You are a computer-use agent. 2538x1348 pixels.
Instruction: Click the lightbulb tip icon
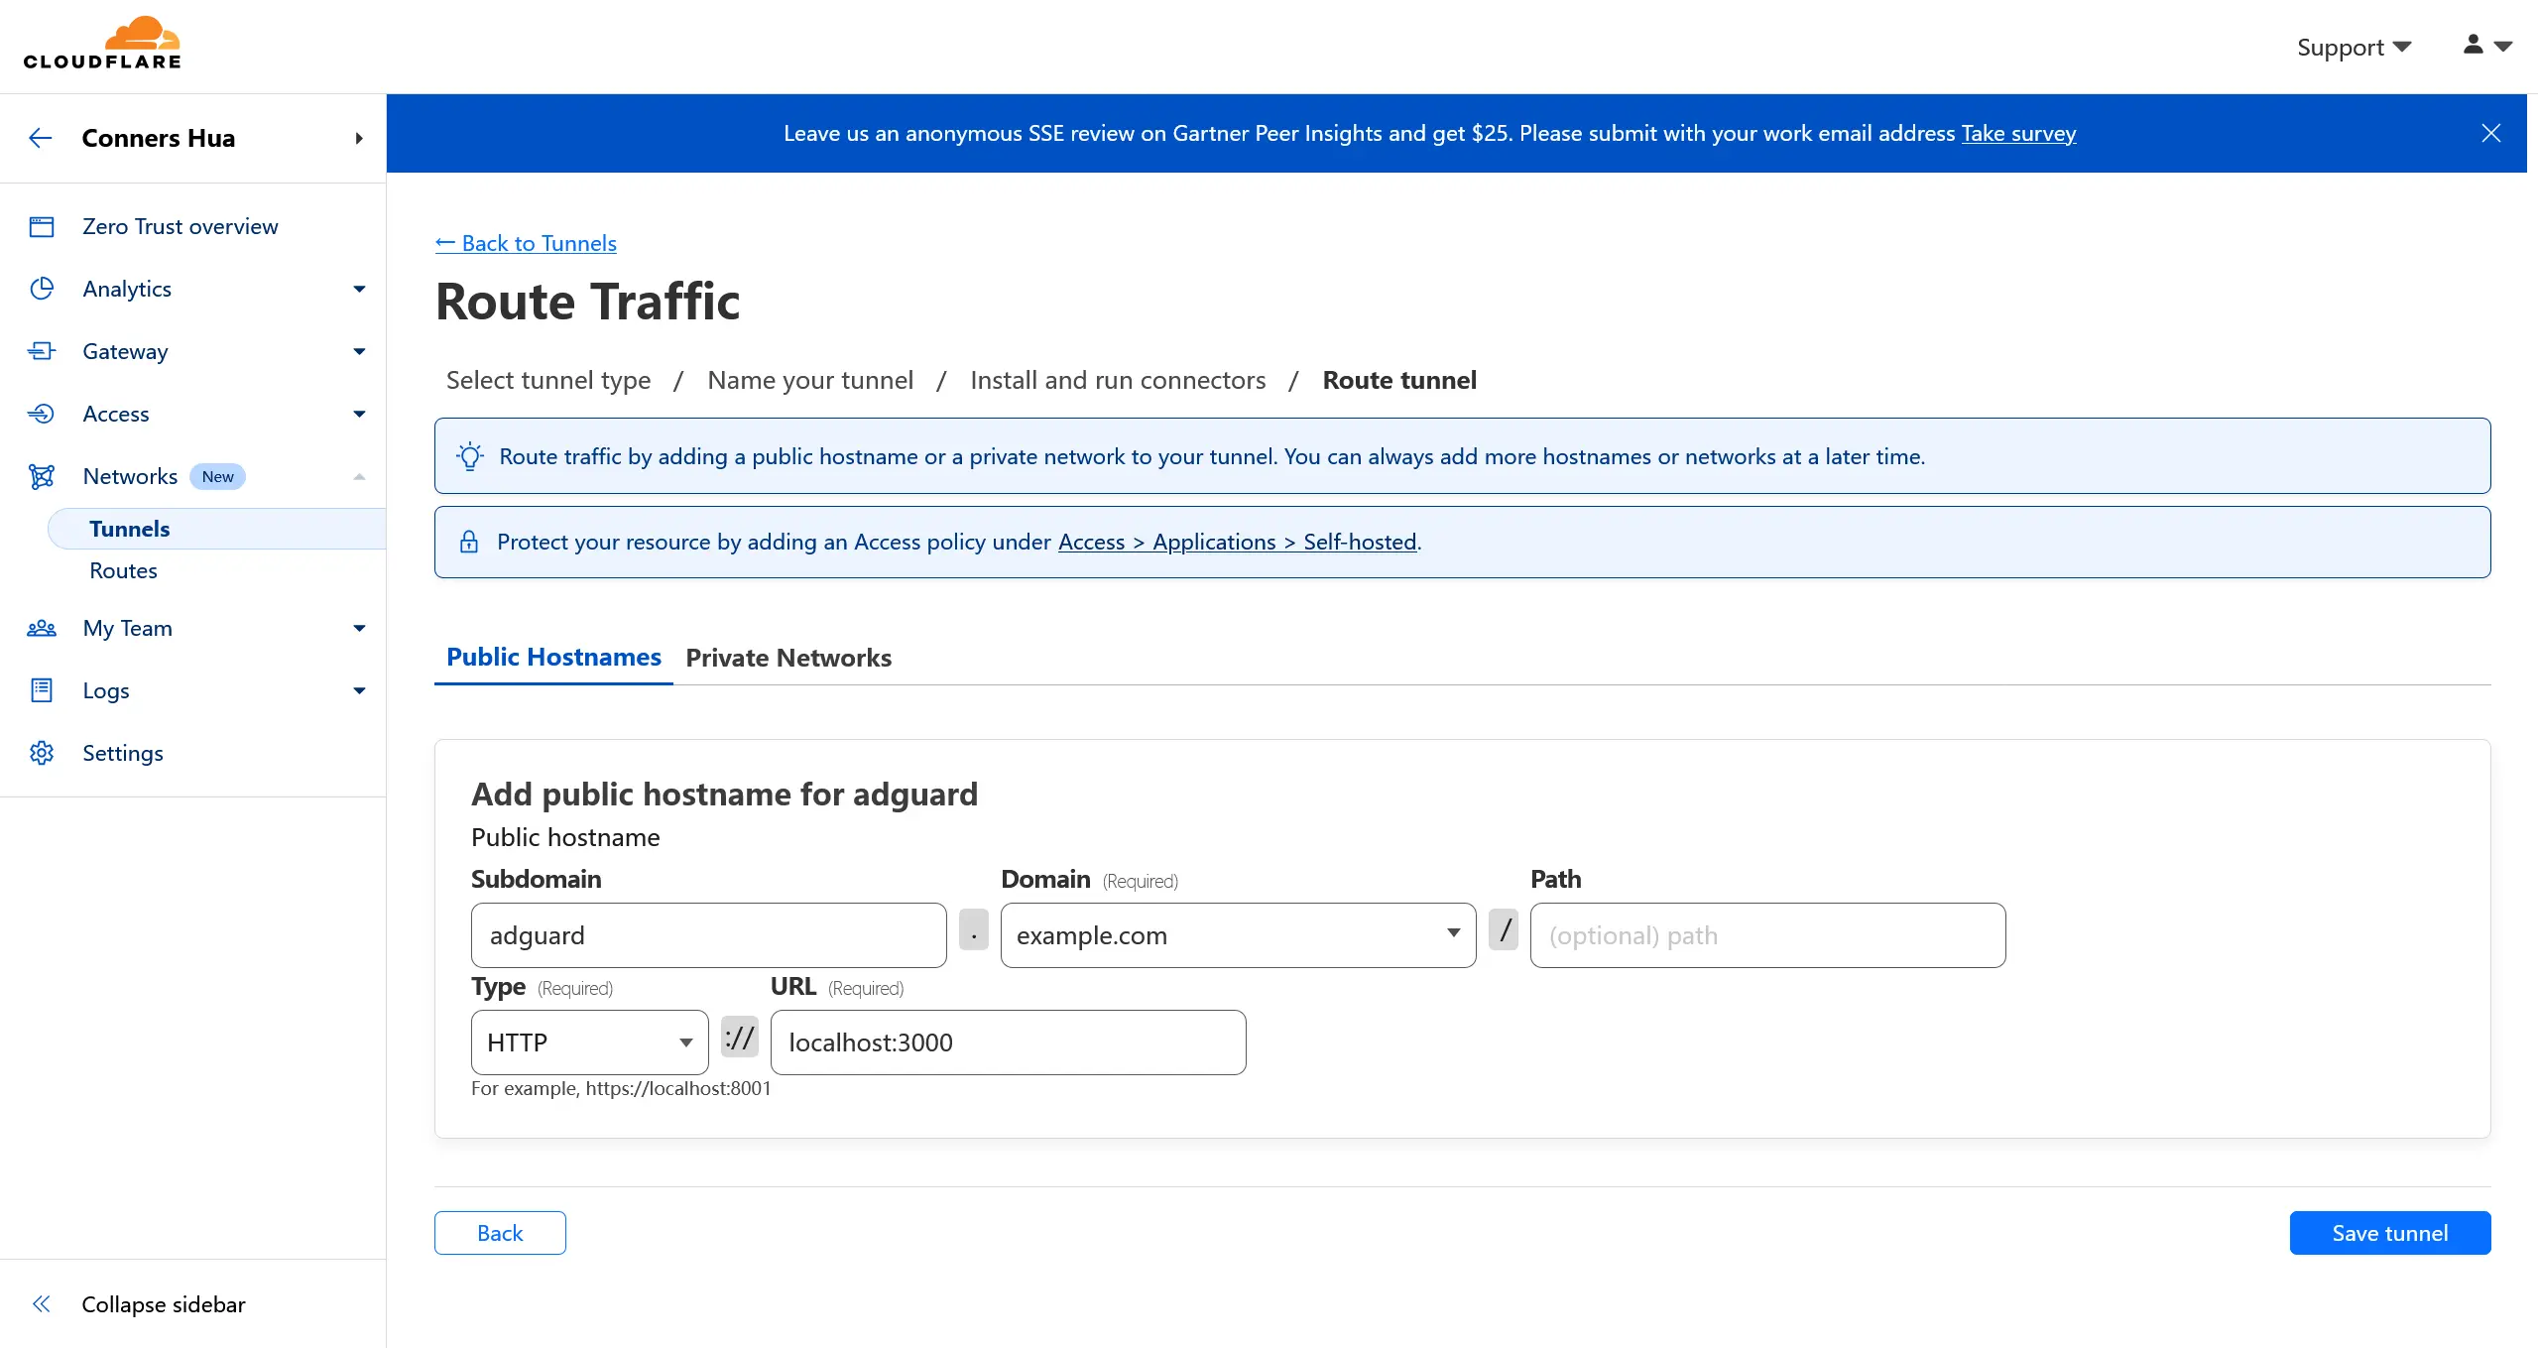click(470, 456)
